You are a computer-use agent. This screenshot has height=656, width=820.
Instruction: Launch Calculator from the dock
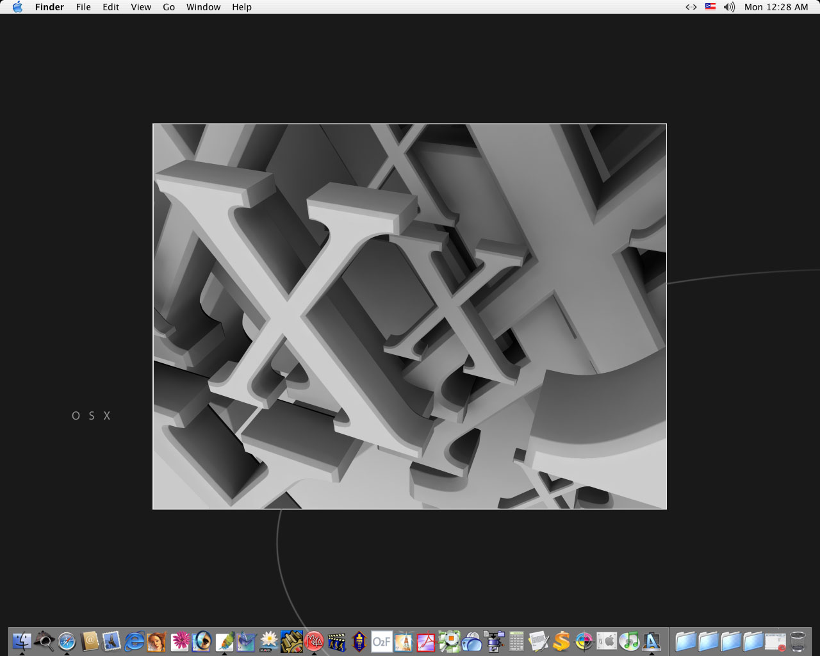516,641
